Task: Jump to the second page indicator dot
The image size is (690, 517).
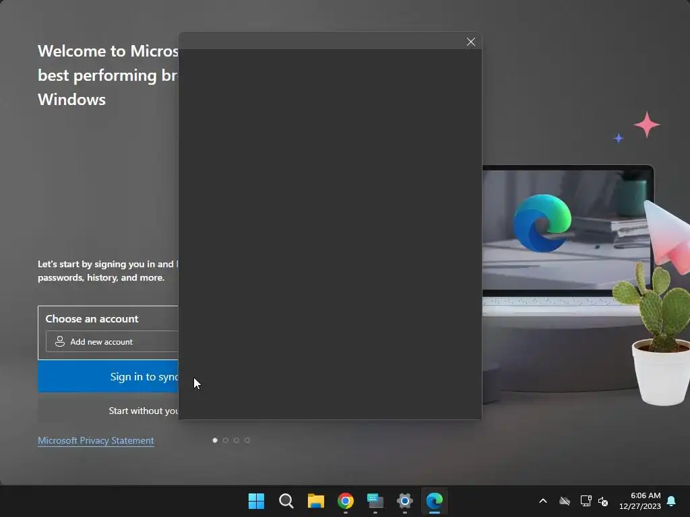Action: click(x=226, y=440)
